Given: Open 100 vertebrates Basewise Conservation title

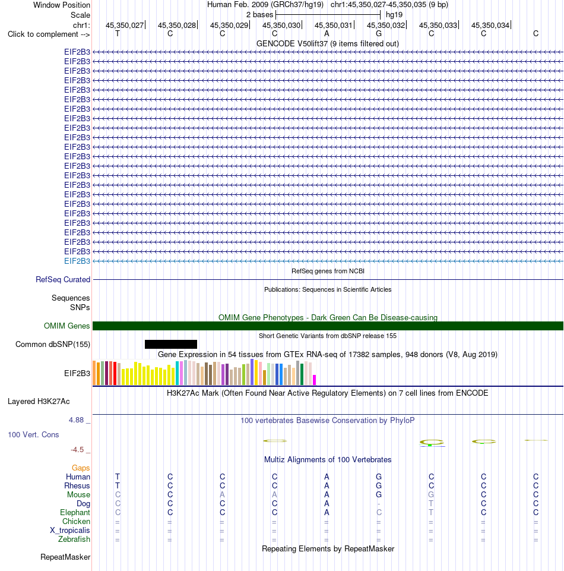Looking at the screenshot, I should (328, 420).
